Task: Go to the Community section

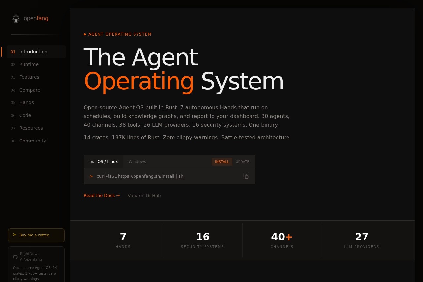Action: (33, 141)
